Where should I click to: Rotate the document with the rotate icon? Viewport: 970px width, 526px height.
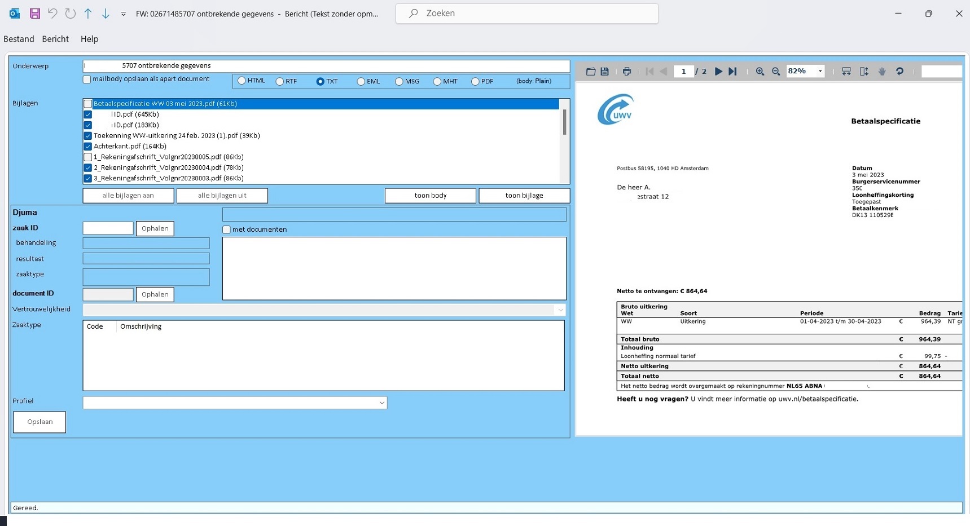point(899,72)
